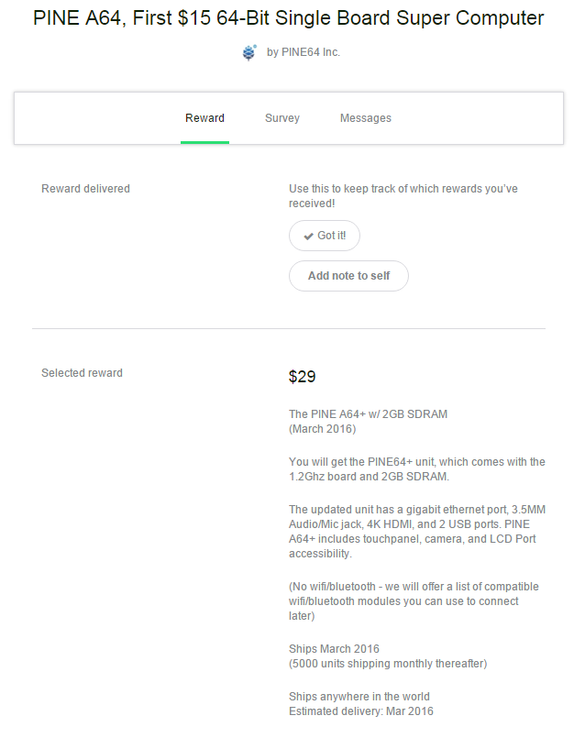Mark reward as received with Got it!

click(325, 236)
